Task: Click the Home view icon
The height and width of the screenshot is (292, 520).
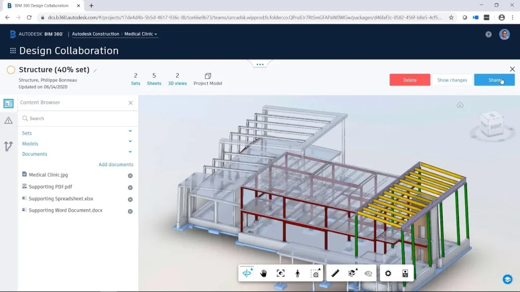Action: click(460, 105)
